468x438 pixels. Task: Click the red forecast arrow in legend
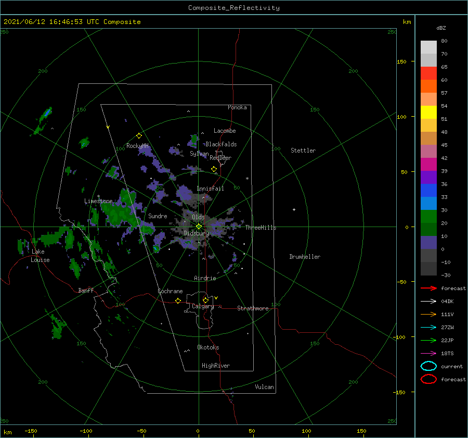(428, 288)
